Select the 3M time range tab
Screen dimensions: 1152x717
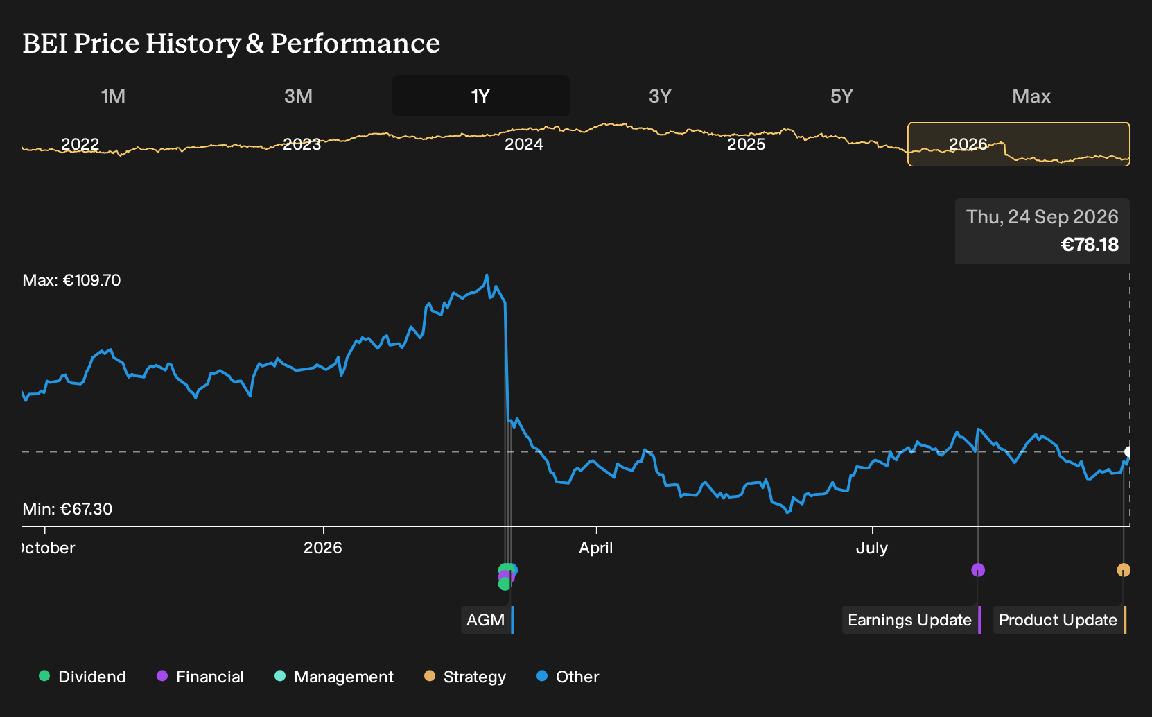pyautogui.click(x=298, y=96)
